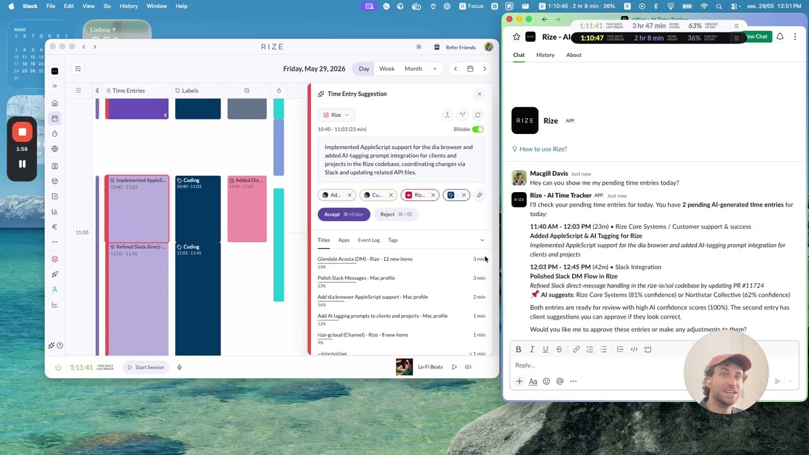Click the Slack code block icon

647,349
